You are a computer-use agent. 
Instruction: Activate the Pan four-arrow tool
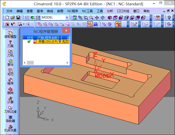tap(97, 17)
